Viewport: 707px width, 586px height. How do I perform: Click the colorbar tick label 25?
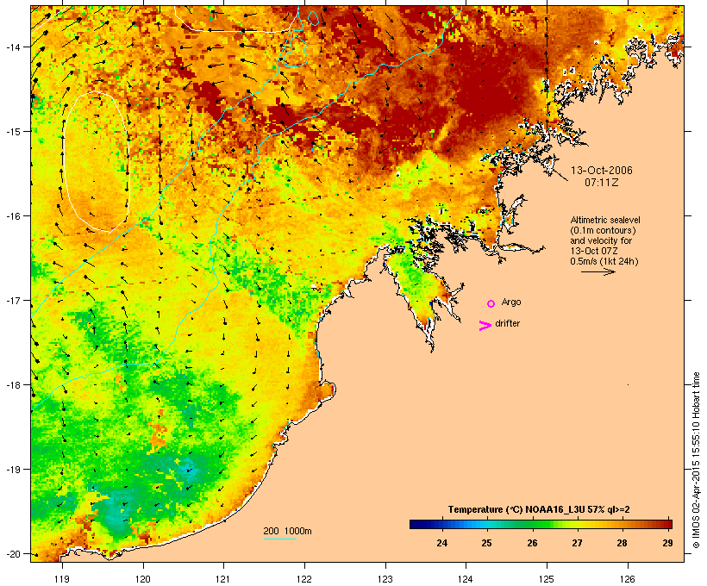[x=486, y=543]
